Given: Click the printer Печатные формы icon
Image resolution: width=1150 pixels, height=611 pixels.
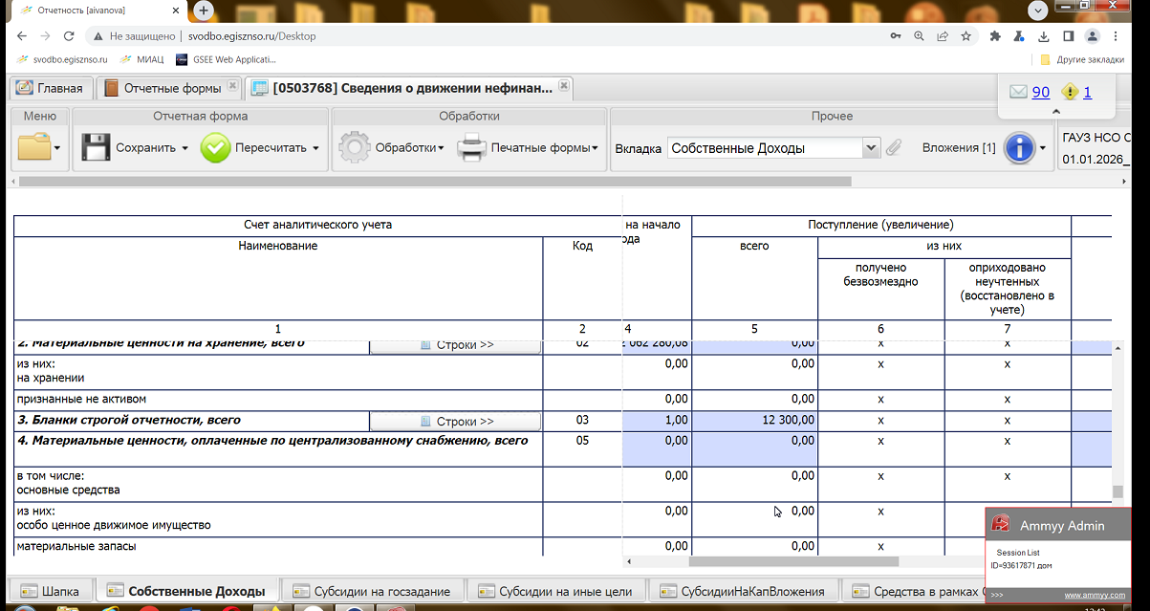Looking at the screenshot, I should pos(471,147).
